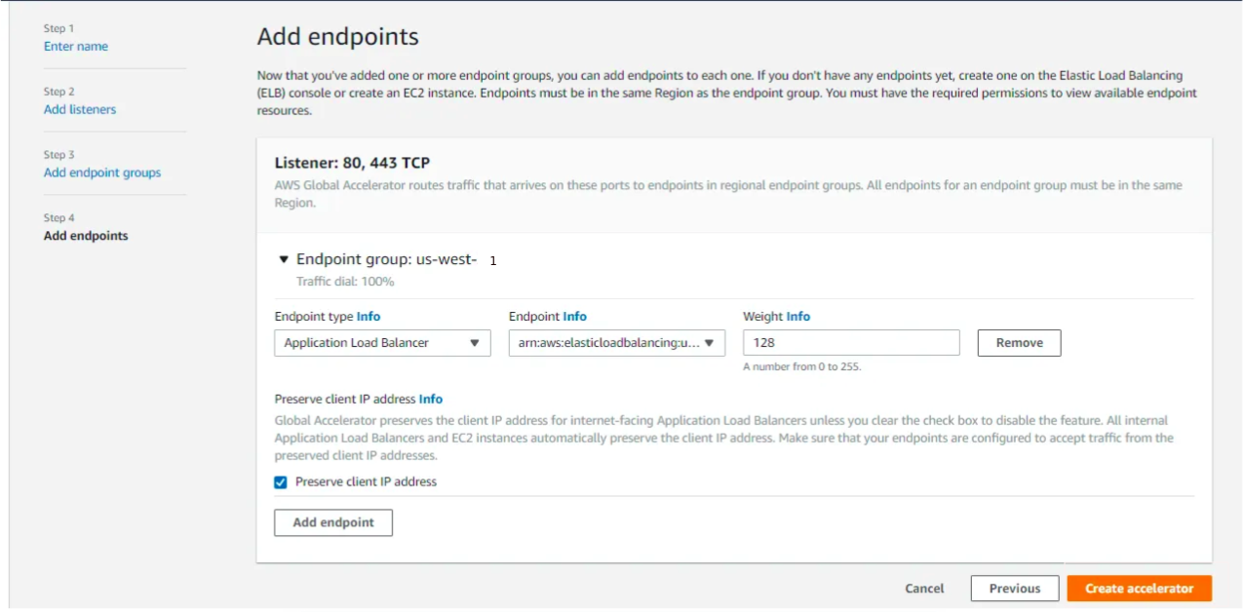This screenshot has height=612, width=1244.
Task: Select the current Add endpoints step
Action: pyautogui.click(x=86, y=236)
